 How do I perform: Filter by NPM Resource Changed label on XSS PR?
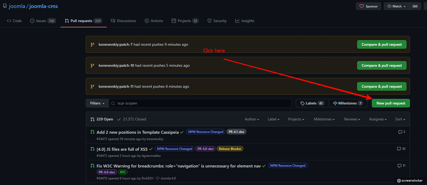coord(175,149)
